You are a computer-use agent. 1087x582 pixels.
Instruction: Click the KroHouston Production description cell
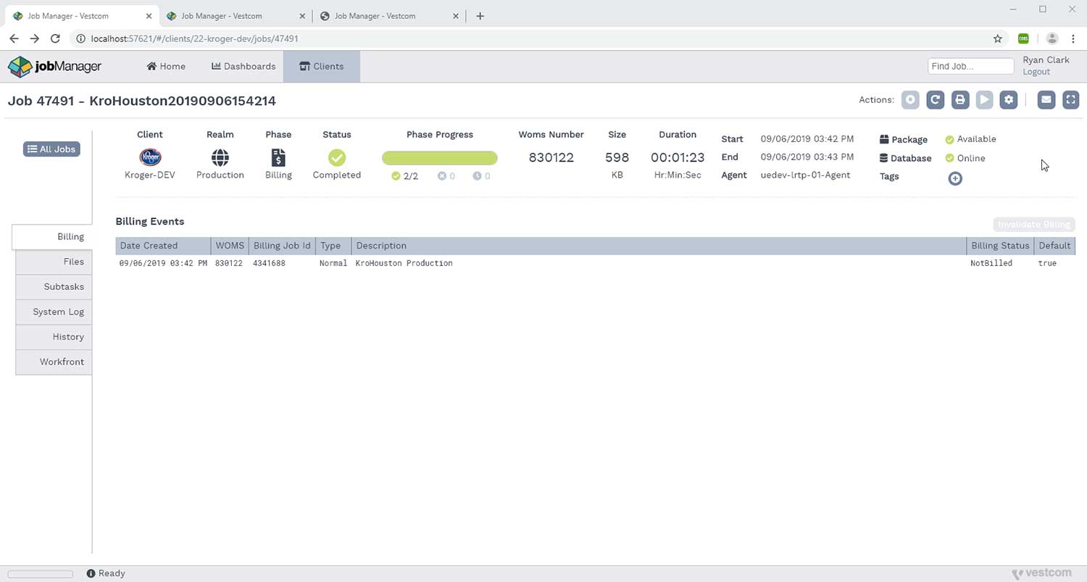404,263
